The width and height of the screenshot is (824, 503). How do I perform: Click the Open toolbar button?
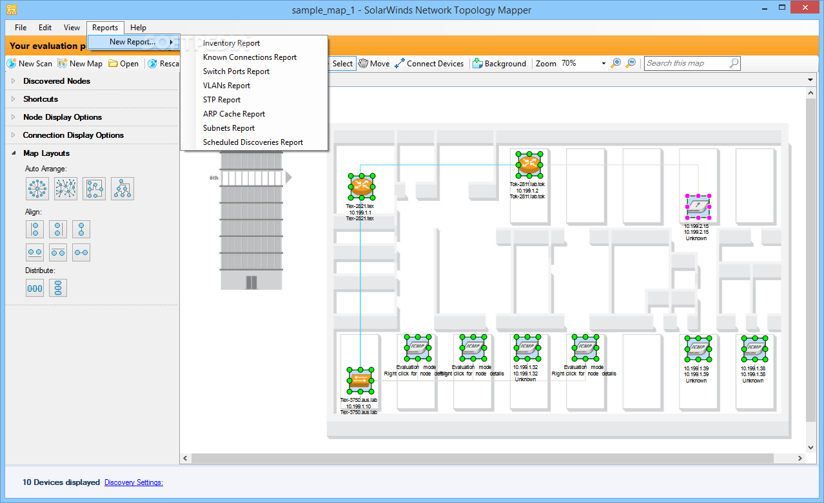[x=124, y=63]
